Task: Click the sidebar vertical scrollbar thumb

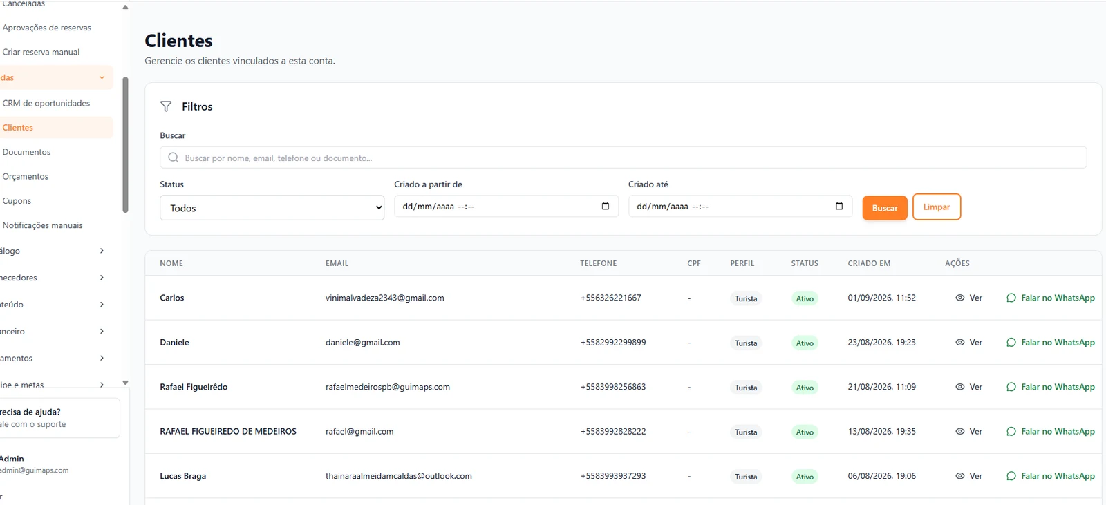Action: click(x=125, y=145)
